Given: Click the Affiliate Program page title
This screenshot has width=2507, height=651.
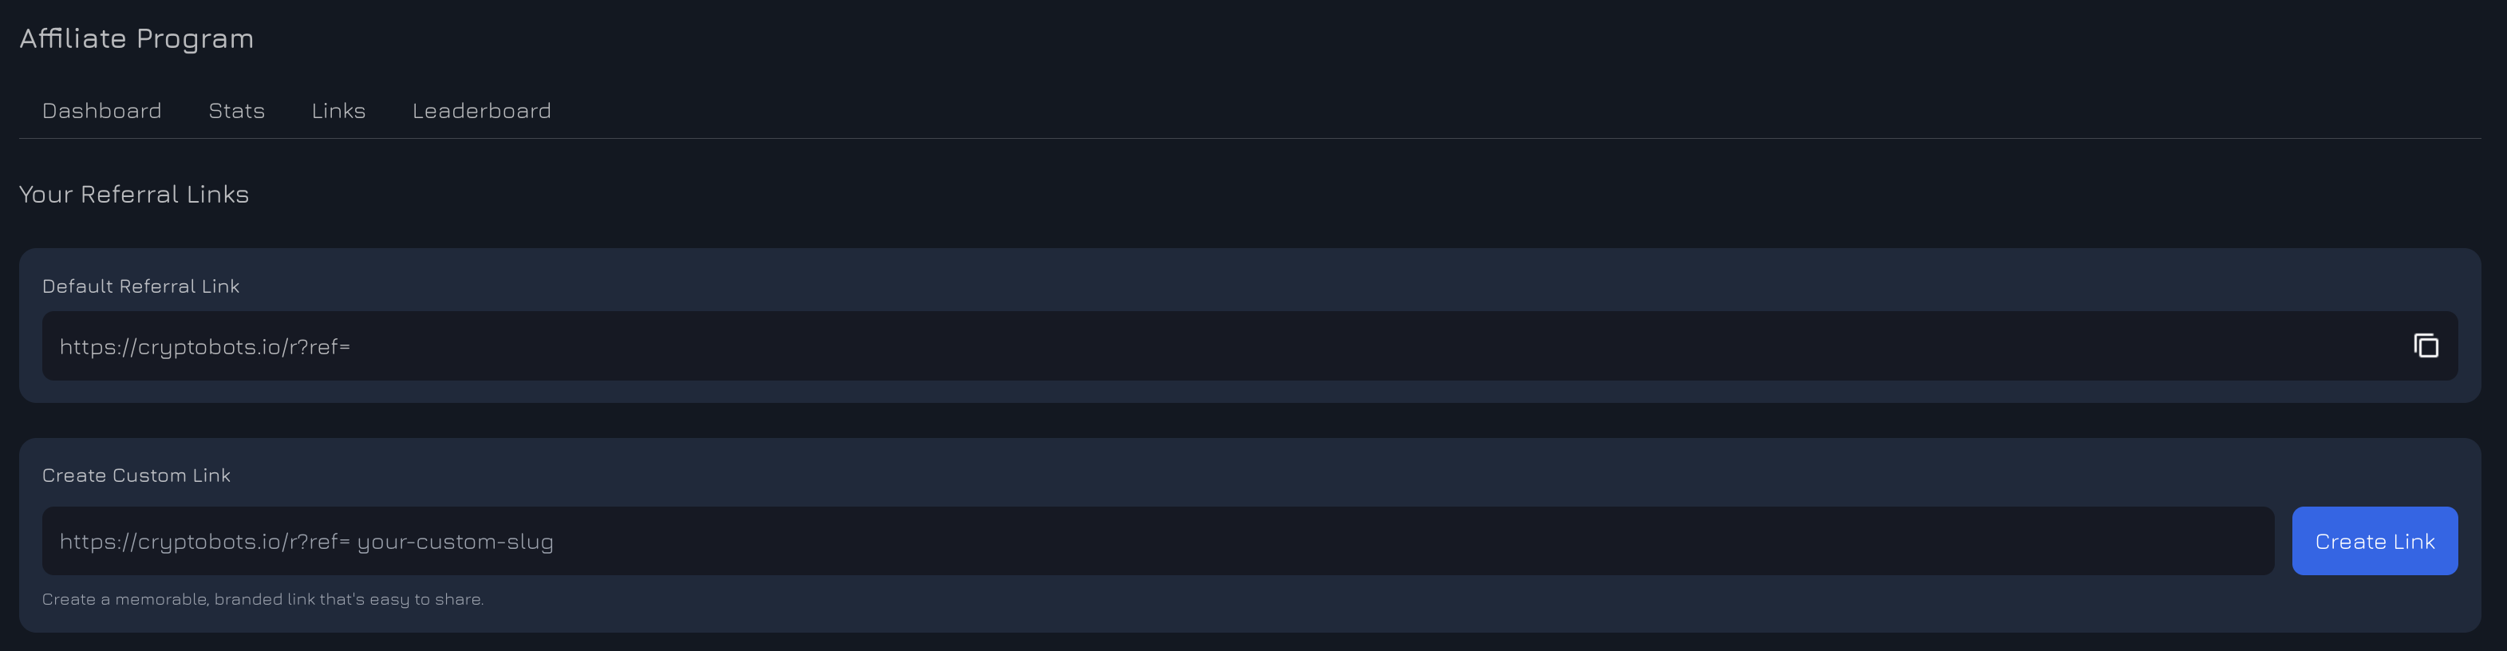Looking at the screenshot, I should [136, 39].
